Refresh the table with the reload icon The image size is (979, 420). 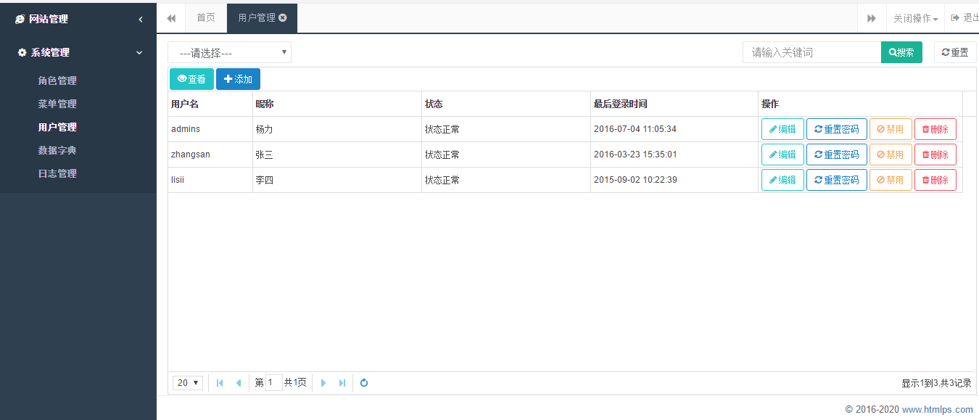tap(364, 383)
